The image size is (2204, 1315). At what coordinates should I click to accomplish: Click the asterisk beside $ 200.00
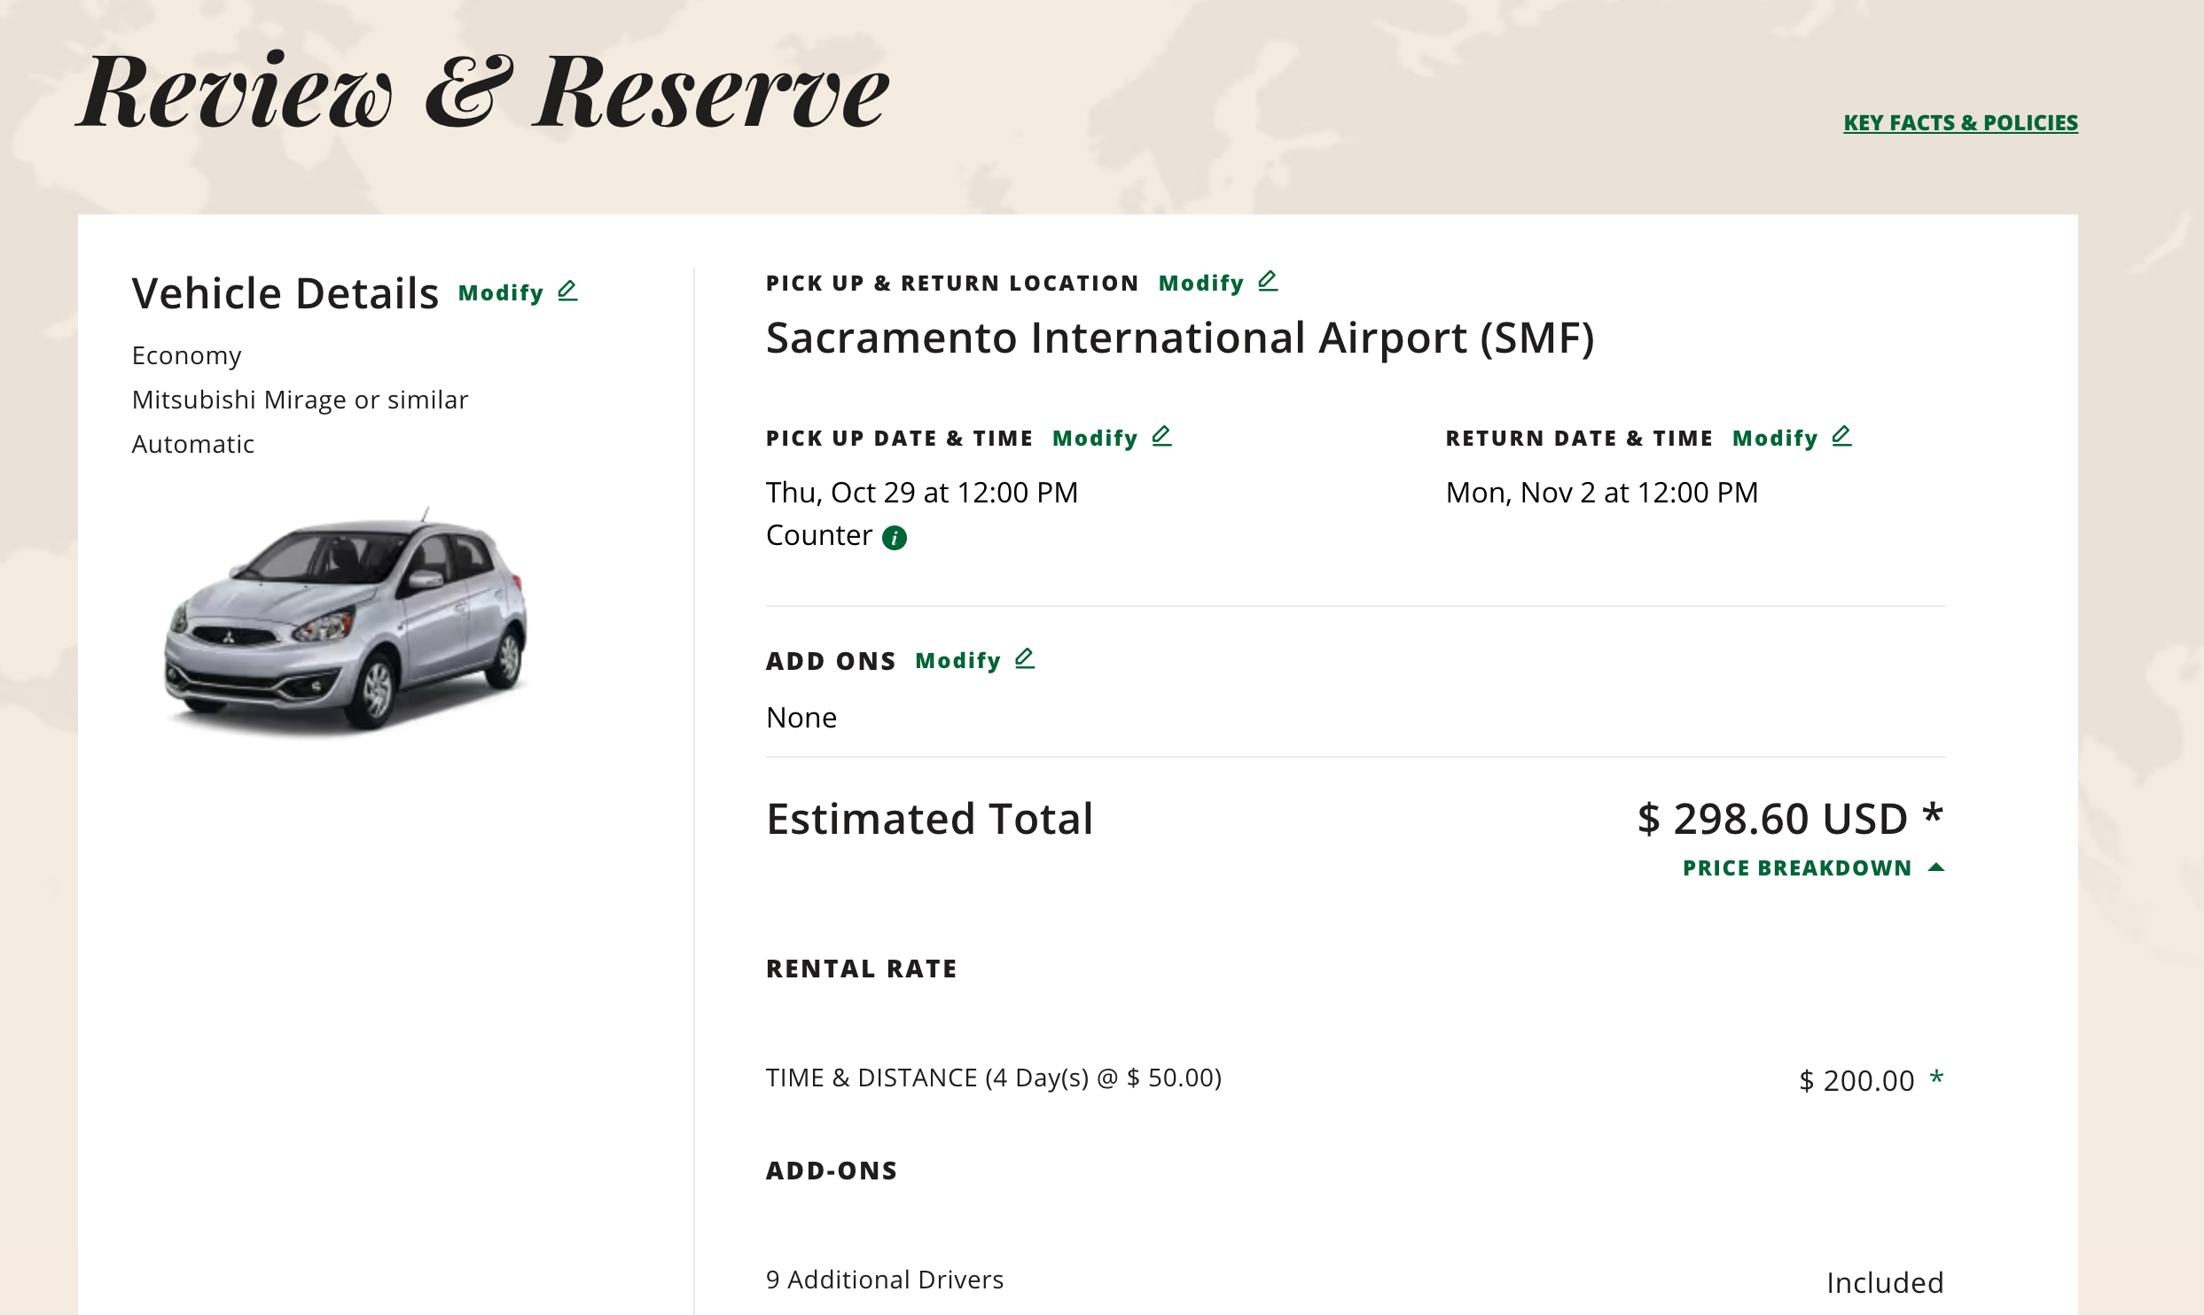click(x=1936, y=1078)
